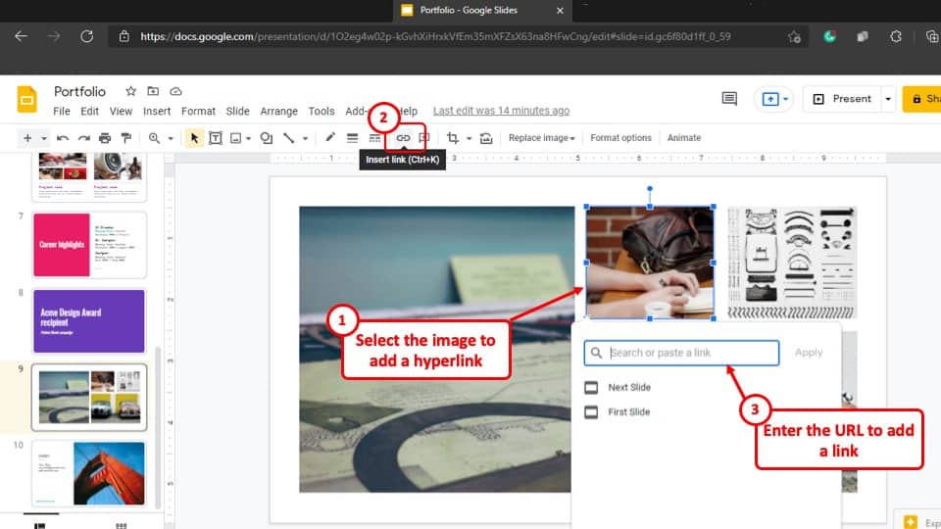Viewport: 941px width, 529px height.
Task: Select slide 8 Acme Design Award thumbnail
Action: pos(89,321)
